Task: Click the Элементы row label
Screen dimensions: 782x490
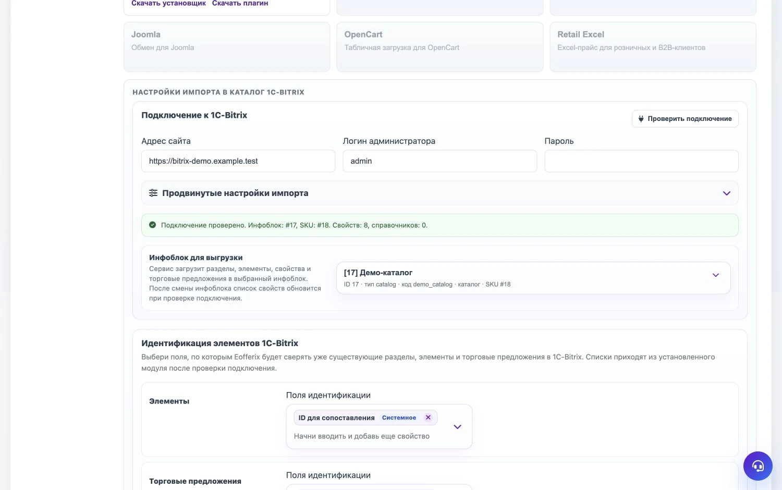Action: pyautogui.click(x=169, y=401)
